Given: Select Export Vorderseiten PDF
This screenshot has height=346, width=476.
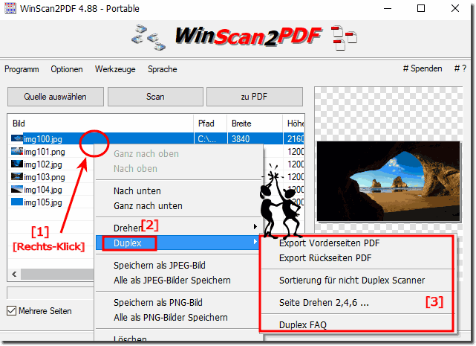Looking at the screenshot, I should (x=357, y=243).
